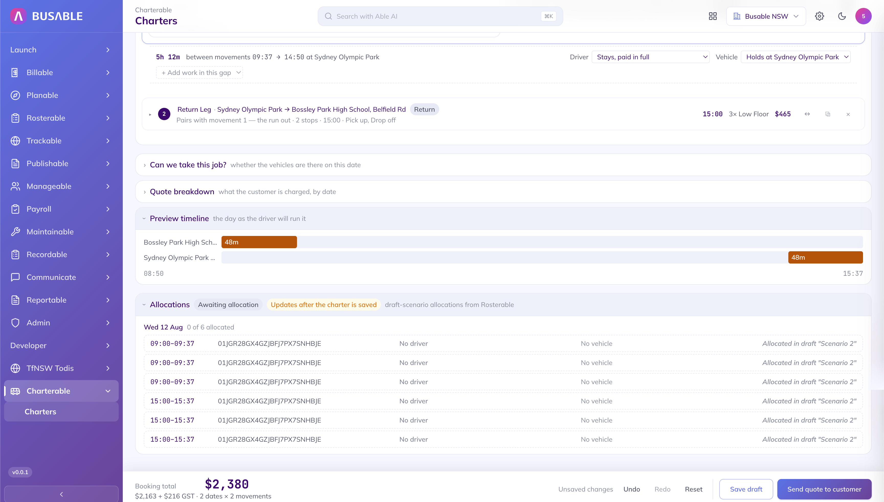884x502 pixels.
Task: Click the Rosterable clipboard icon
Action: point(15,118)
